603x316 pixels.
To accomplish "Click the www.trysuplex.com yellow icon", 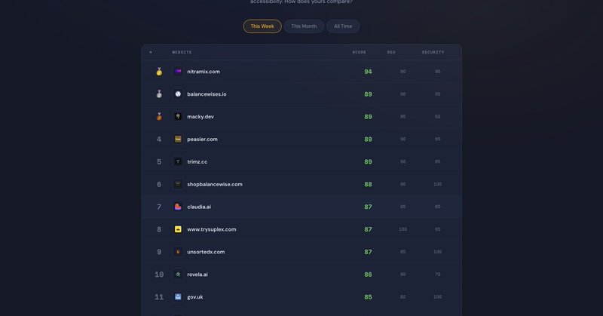I will pos(178,229).
